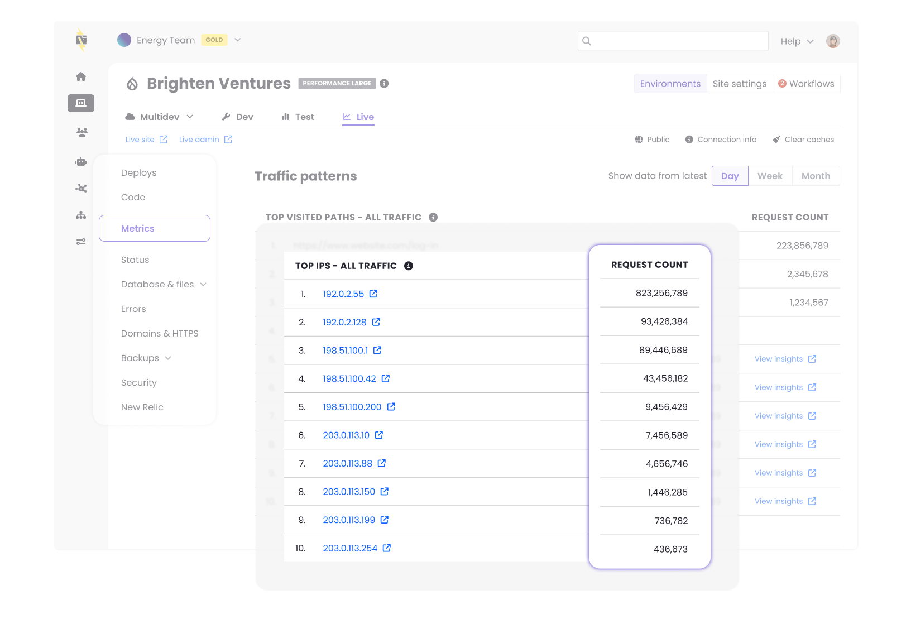Image resolution: width=911 pixels, height=624 pixels.
Task: Open the team members icon in sidebar
Action: pos(81,132)
